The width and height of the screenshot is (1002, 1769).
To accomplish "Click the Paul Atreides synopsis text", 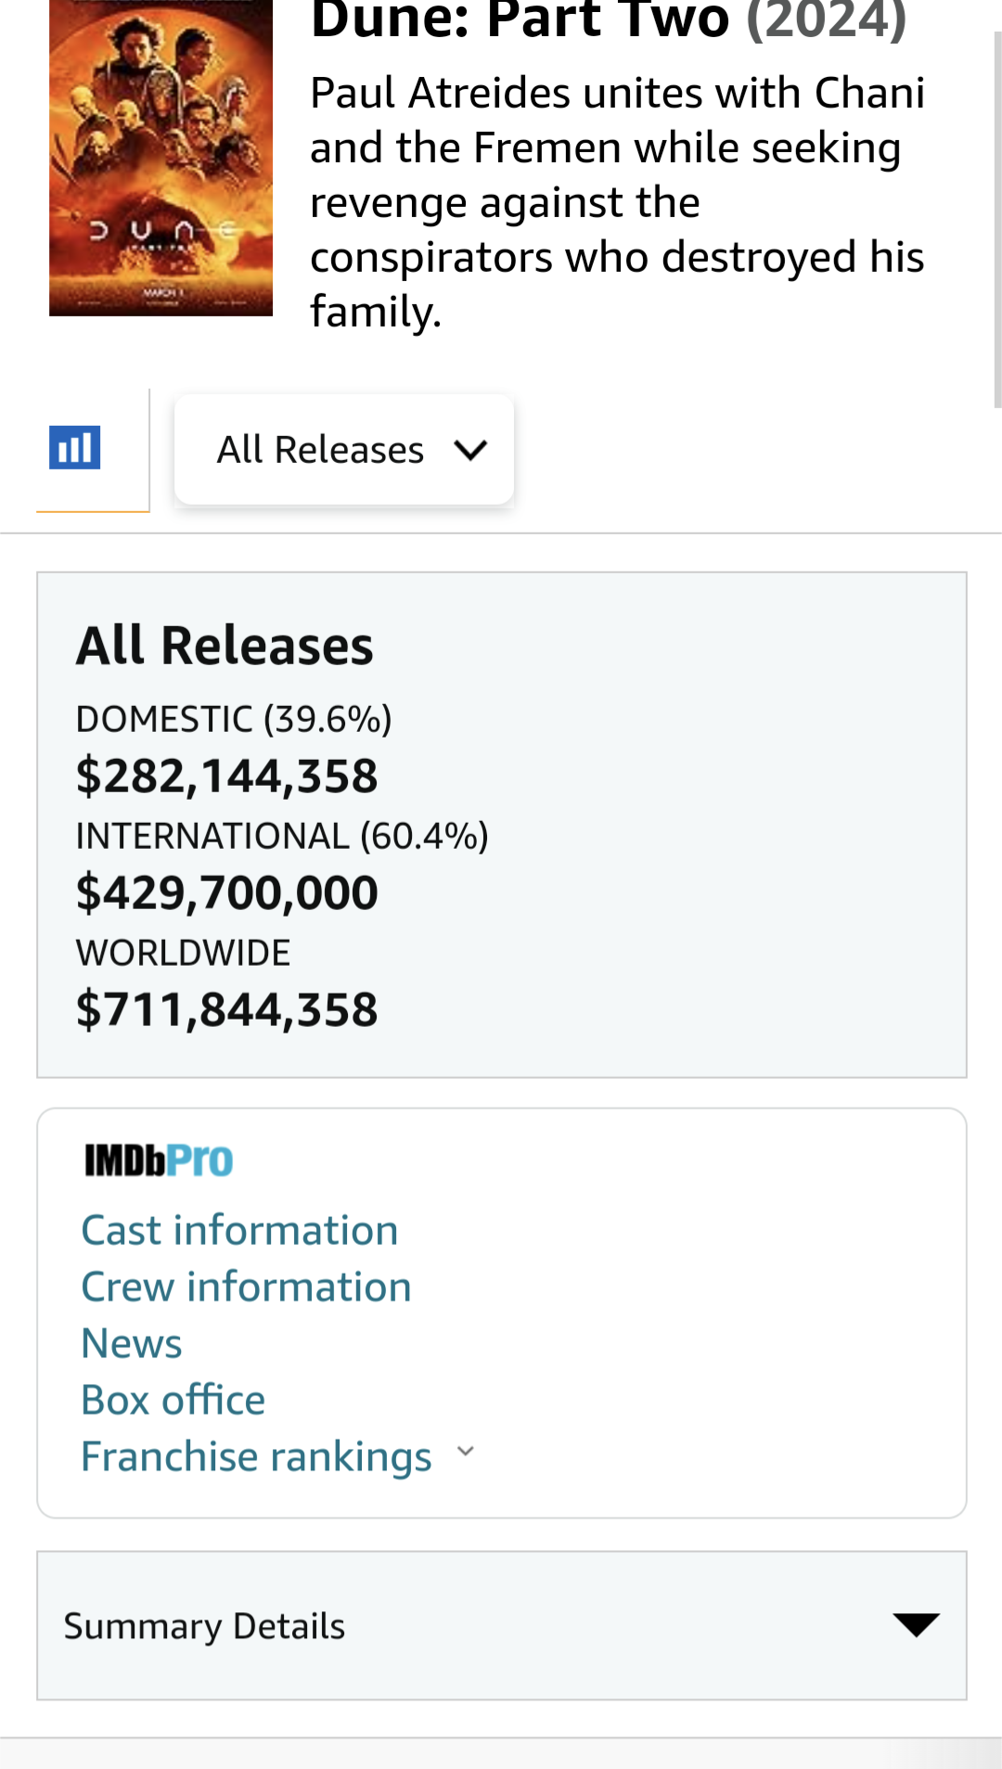I will 617,202.
